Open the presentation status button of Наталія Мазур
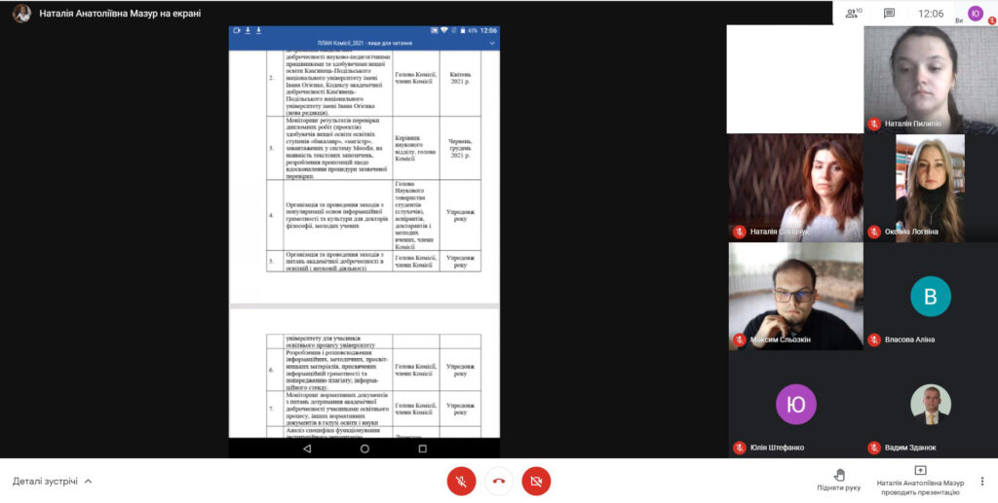Image resolution: width=998 pixels, height=503 pixels. pyautogui.click(x=919, y=480)
